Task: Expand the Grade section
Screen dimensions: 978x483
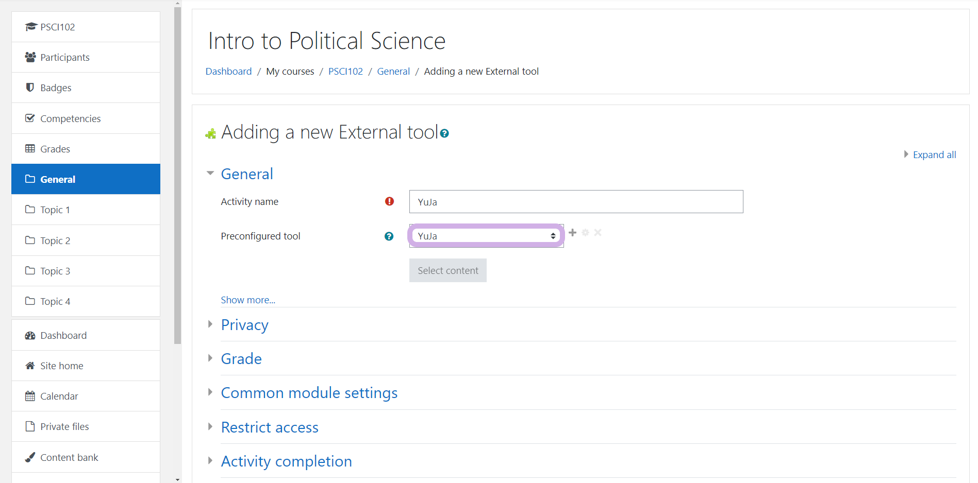Action: [x=241, y=359]
